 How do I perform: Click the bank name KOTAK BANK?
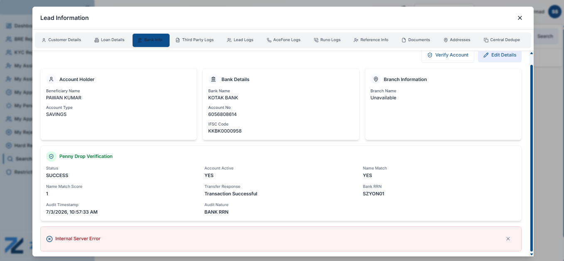(x=223, y=98)
